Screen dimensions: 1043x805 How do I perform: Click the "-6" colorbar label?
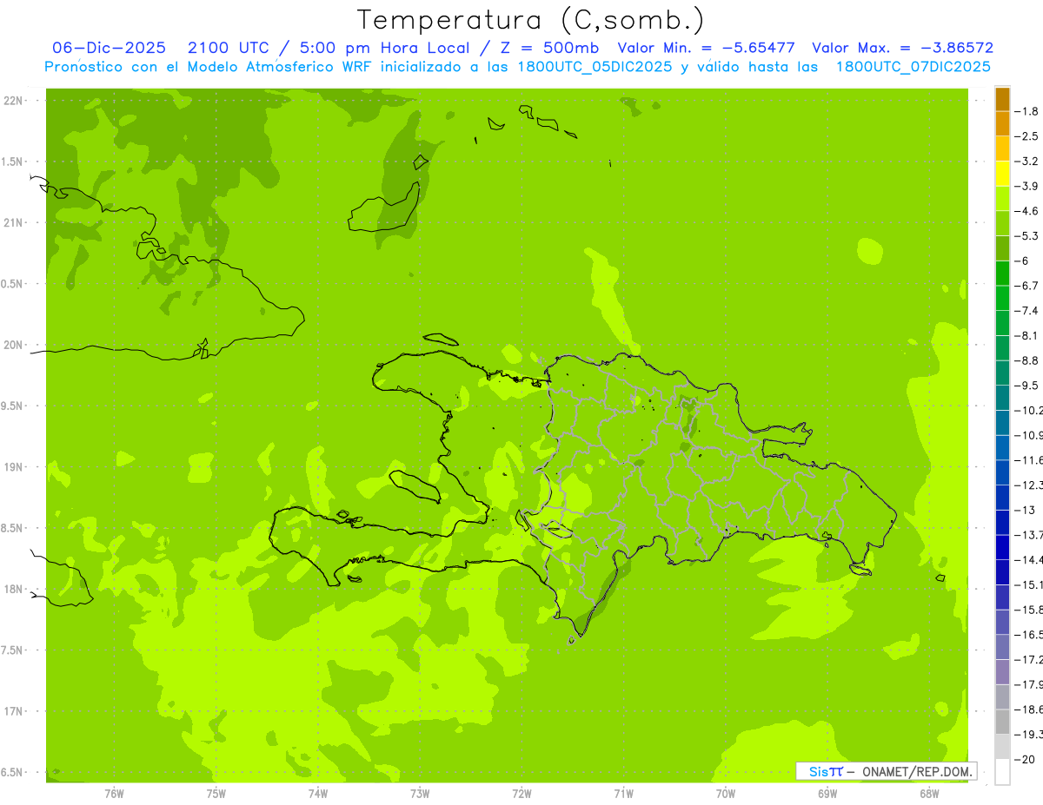coord(1023,261)
